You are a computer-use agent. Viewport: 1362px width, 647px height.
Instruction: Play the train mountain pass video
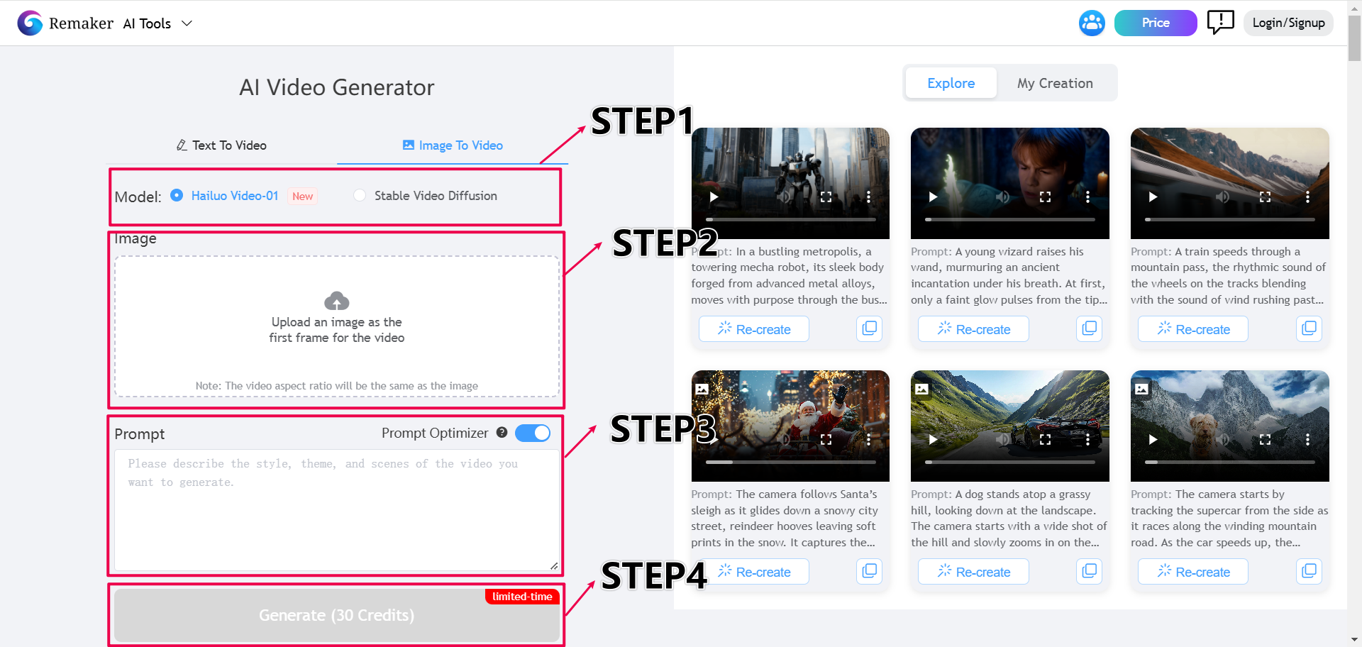click(1153, 197)
